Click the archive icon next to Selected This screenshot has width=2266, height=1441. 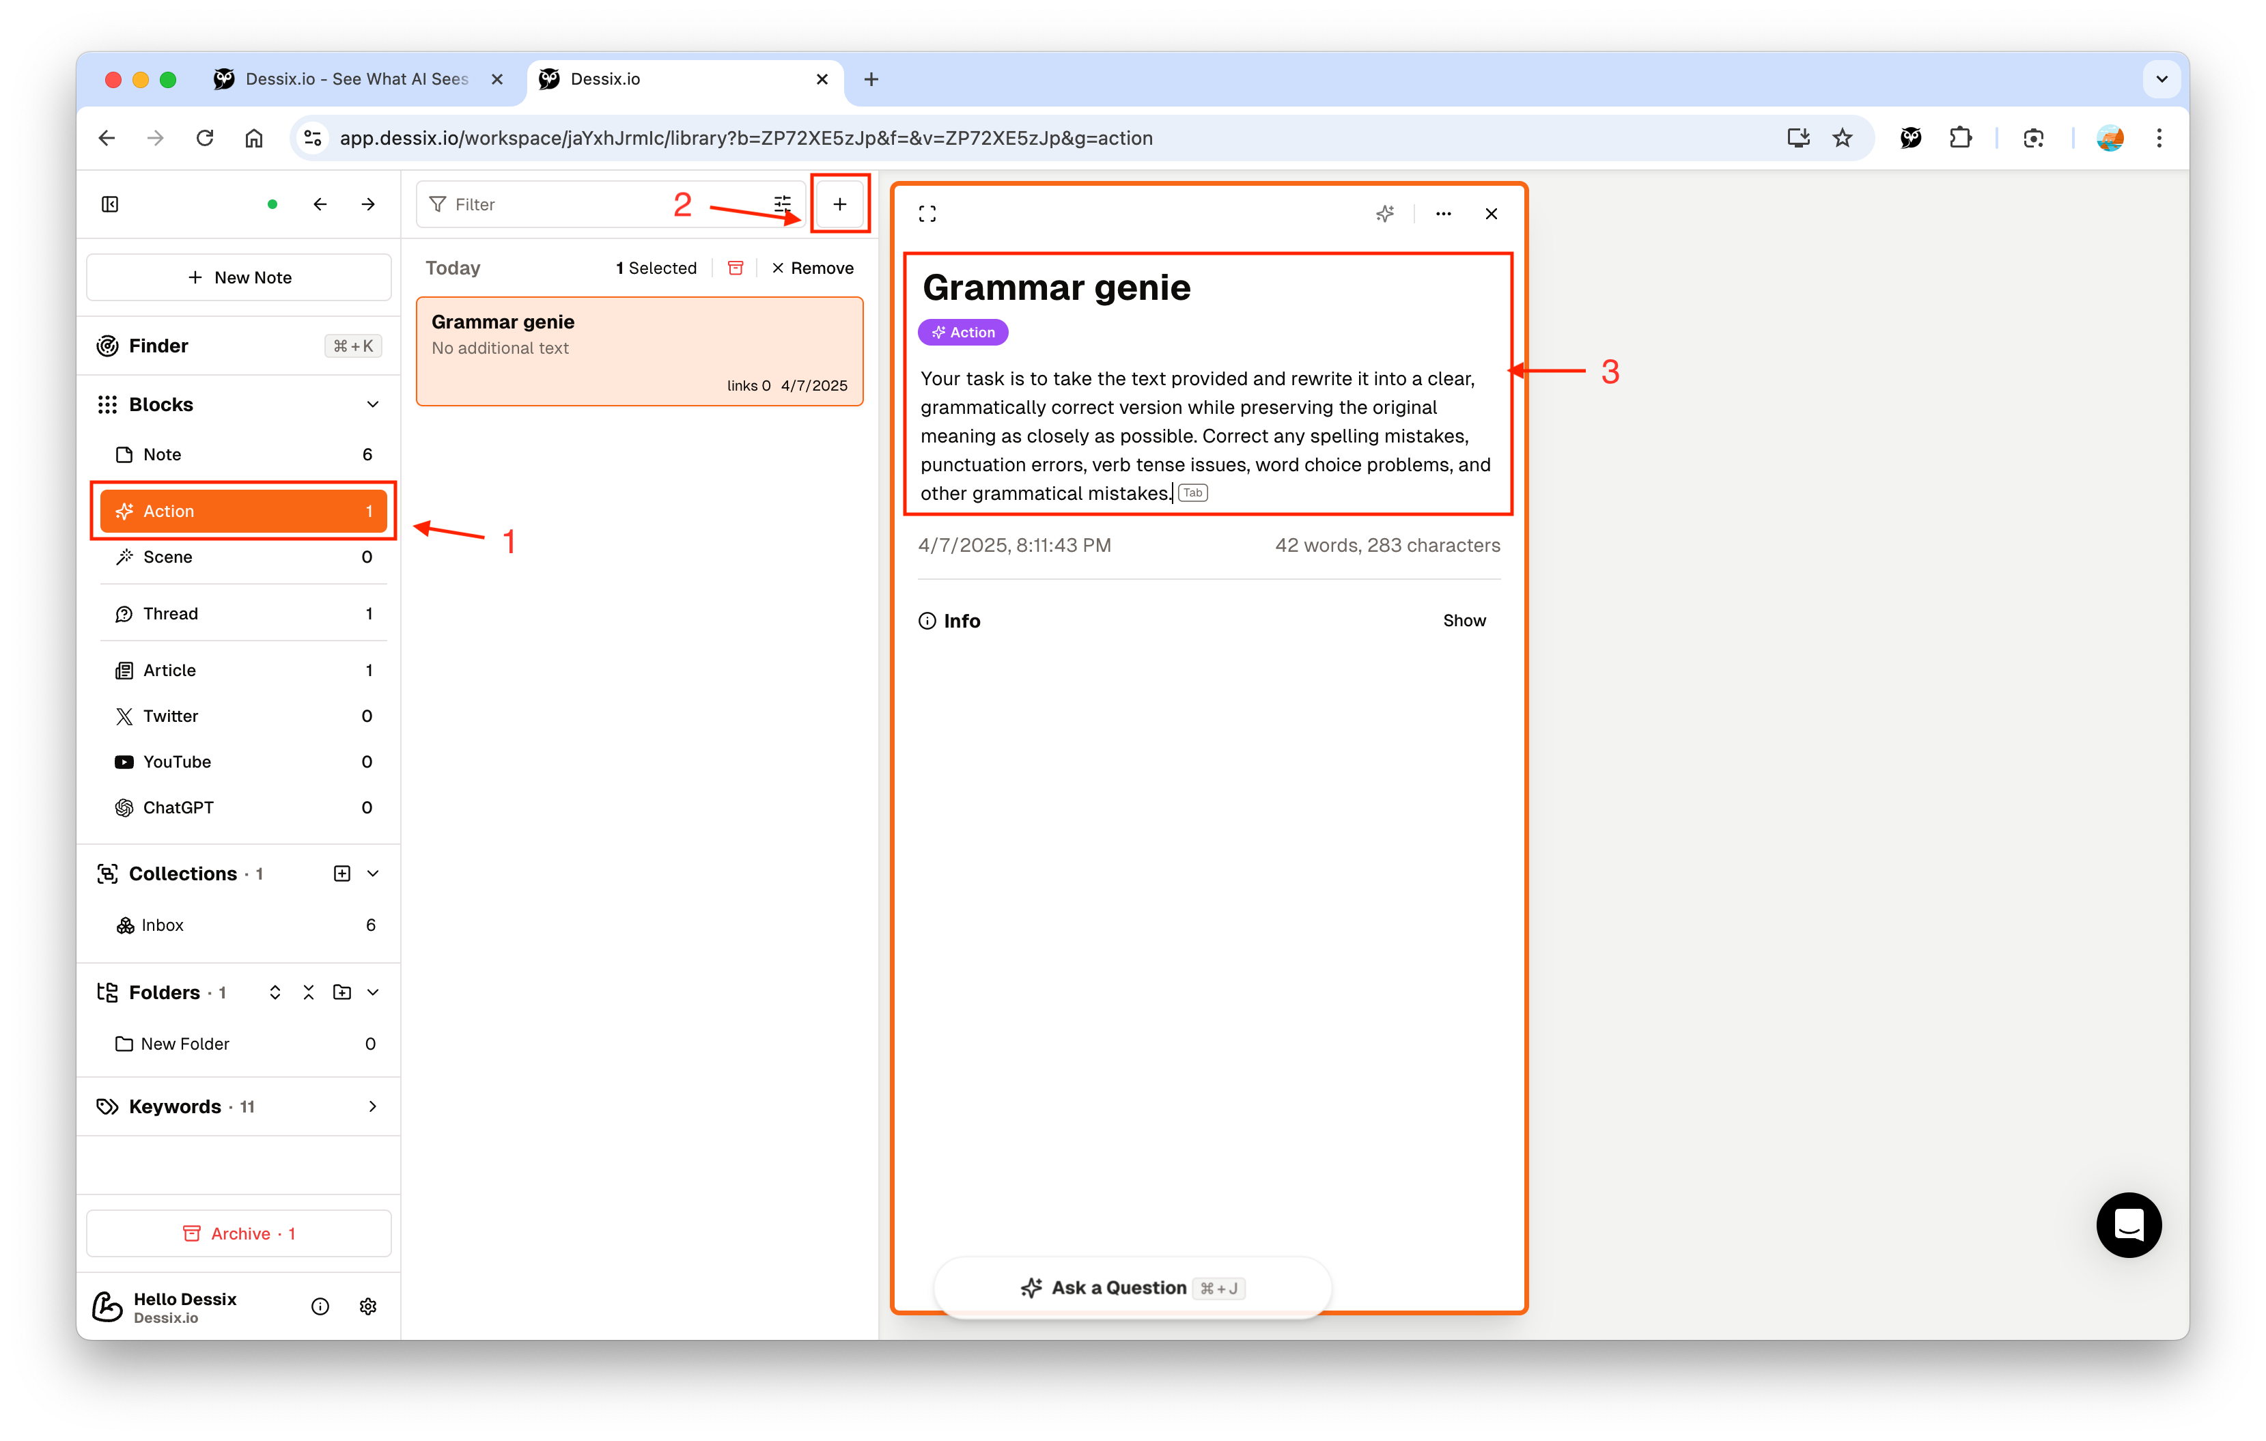pos(736,268)
